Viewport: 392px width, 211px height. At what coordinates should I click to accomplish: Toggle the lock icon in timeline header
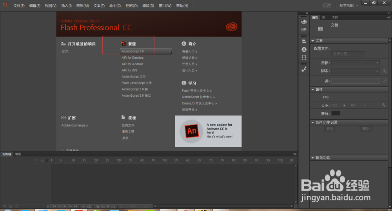tap(42, 161)
